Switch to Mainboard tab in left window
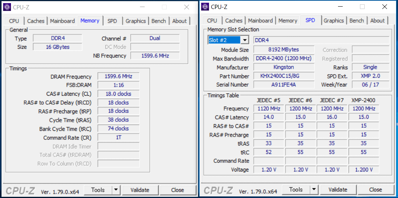Image resolution: width=398 pixels, height=198 pixels. click(62, 21)
